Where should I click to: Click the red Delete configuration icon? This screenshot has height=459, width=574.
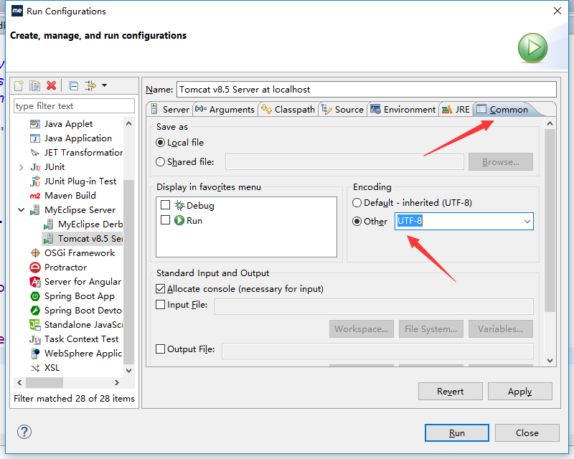51,85
